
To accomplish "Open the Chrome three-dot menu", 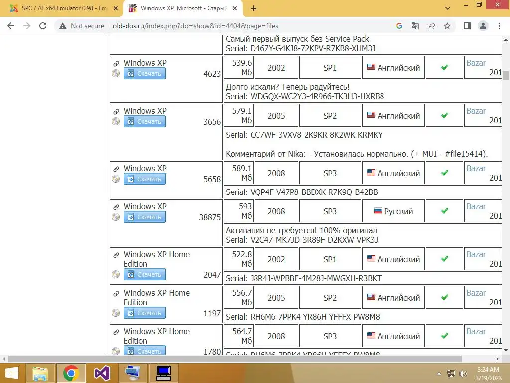I will coord(499,26).
